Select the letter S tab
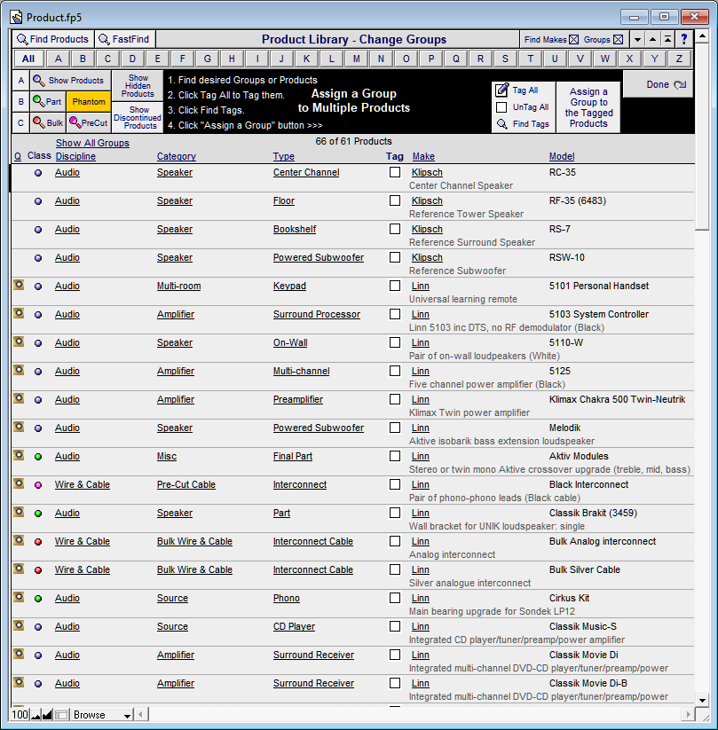Viewport: 718px width, 730px height. click(505, 59)
